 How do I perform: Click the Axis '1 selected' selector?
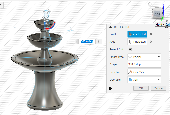tap(137, 42)
